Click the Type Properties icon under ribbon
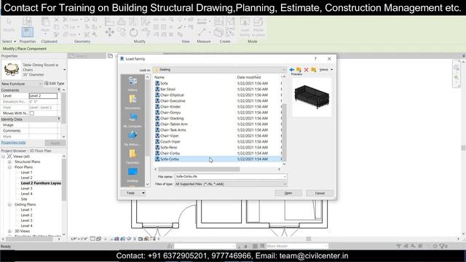466x262 pixels. click(x=27, y=21)
